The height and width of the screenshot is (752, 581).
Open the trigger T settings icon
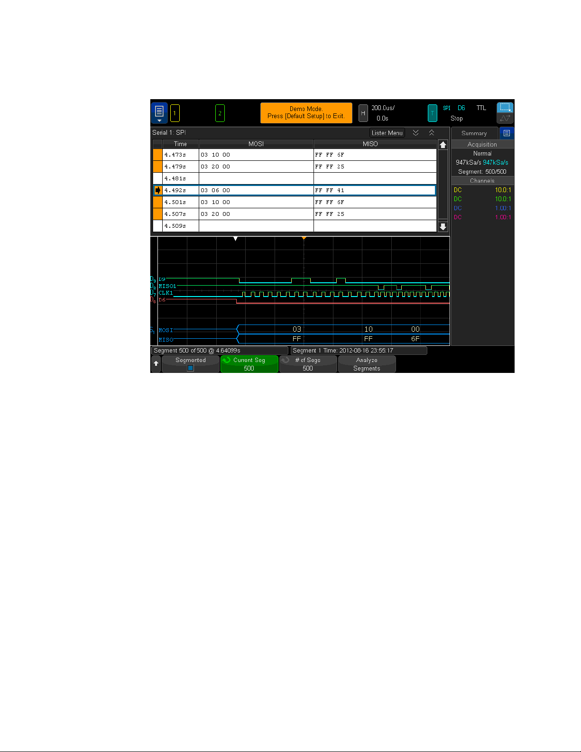coord(432,113)
